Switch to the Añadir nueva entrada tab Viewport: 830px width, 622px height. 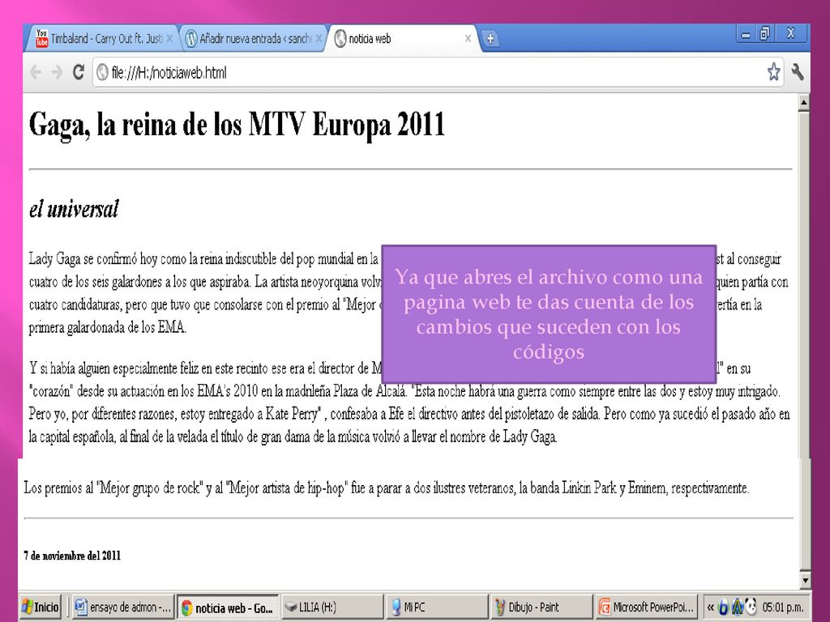[x=251, y=39]
